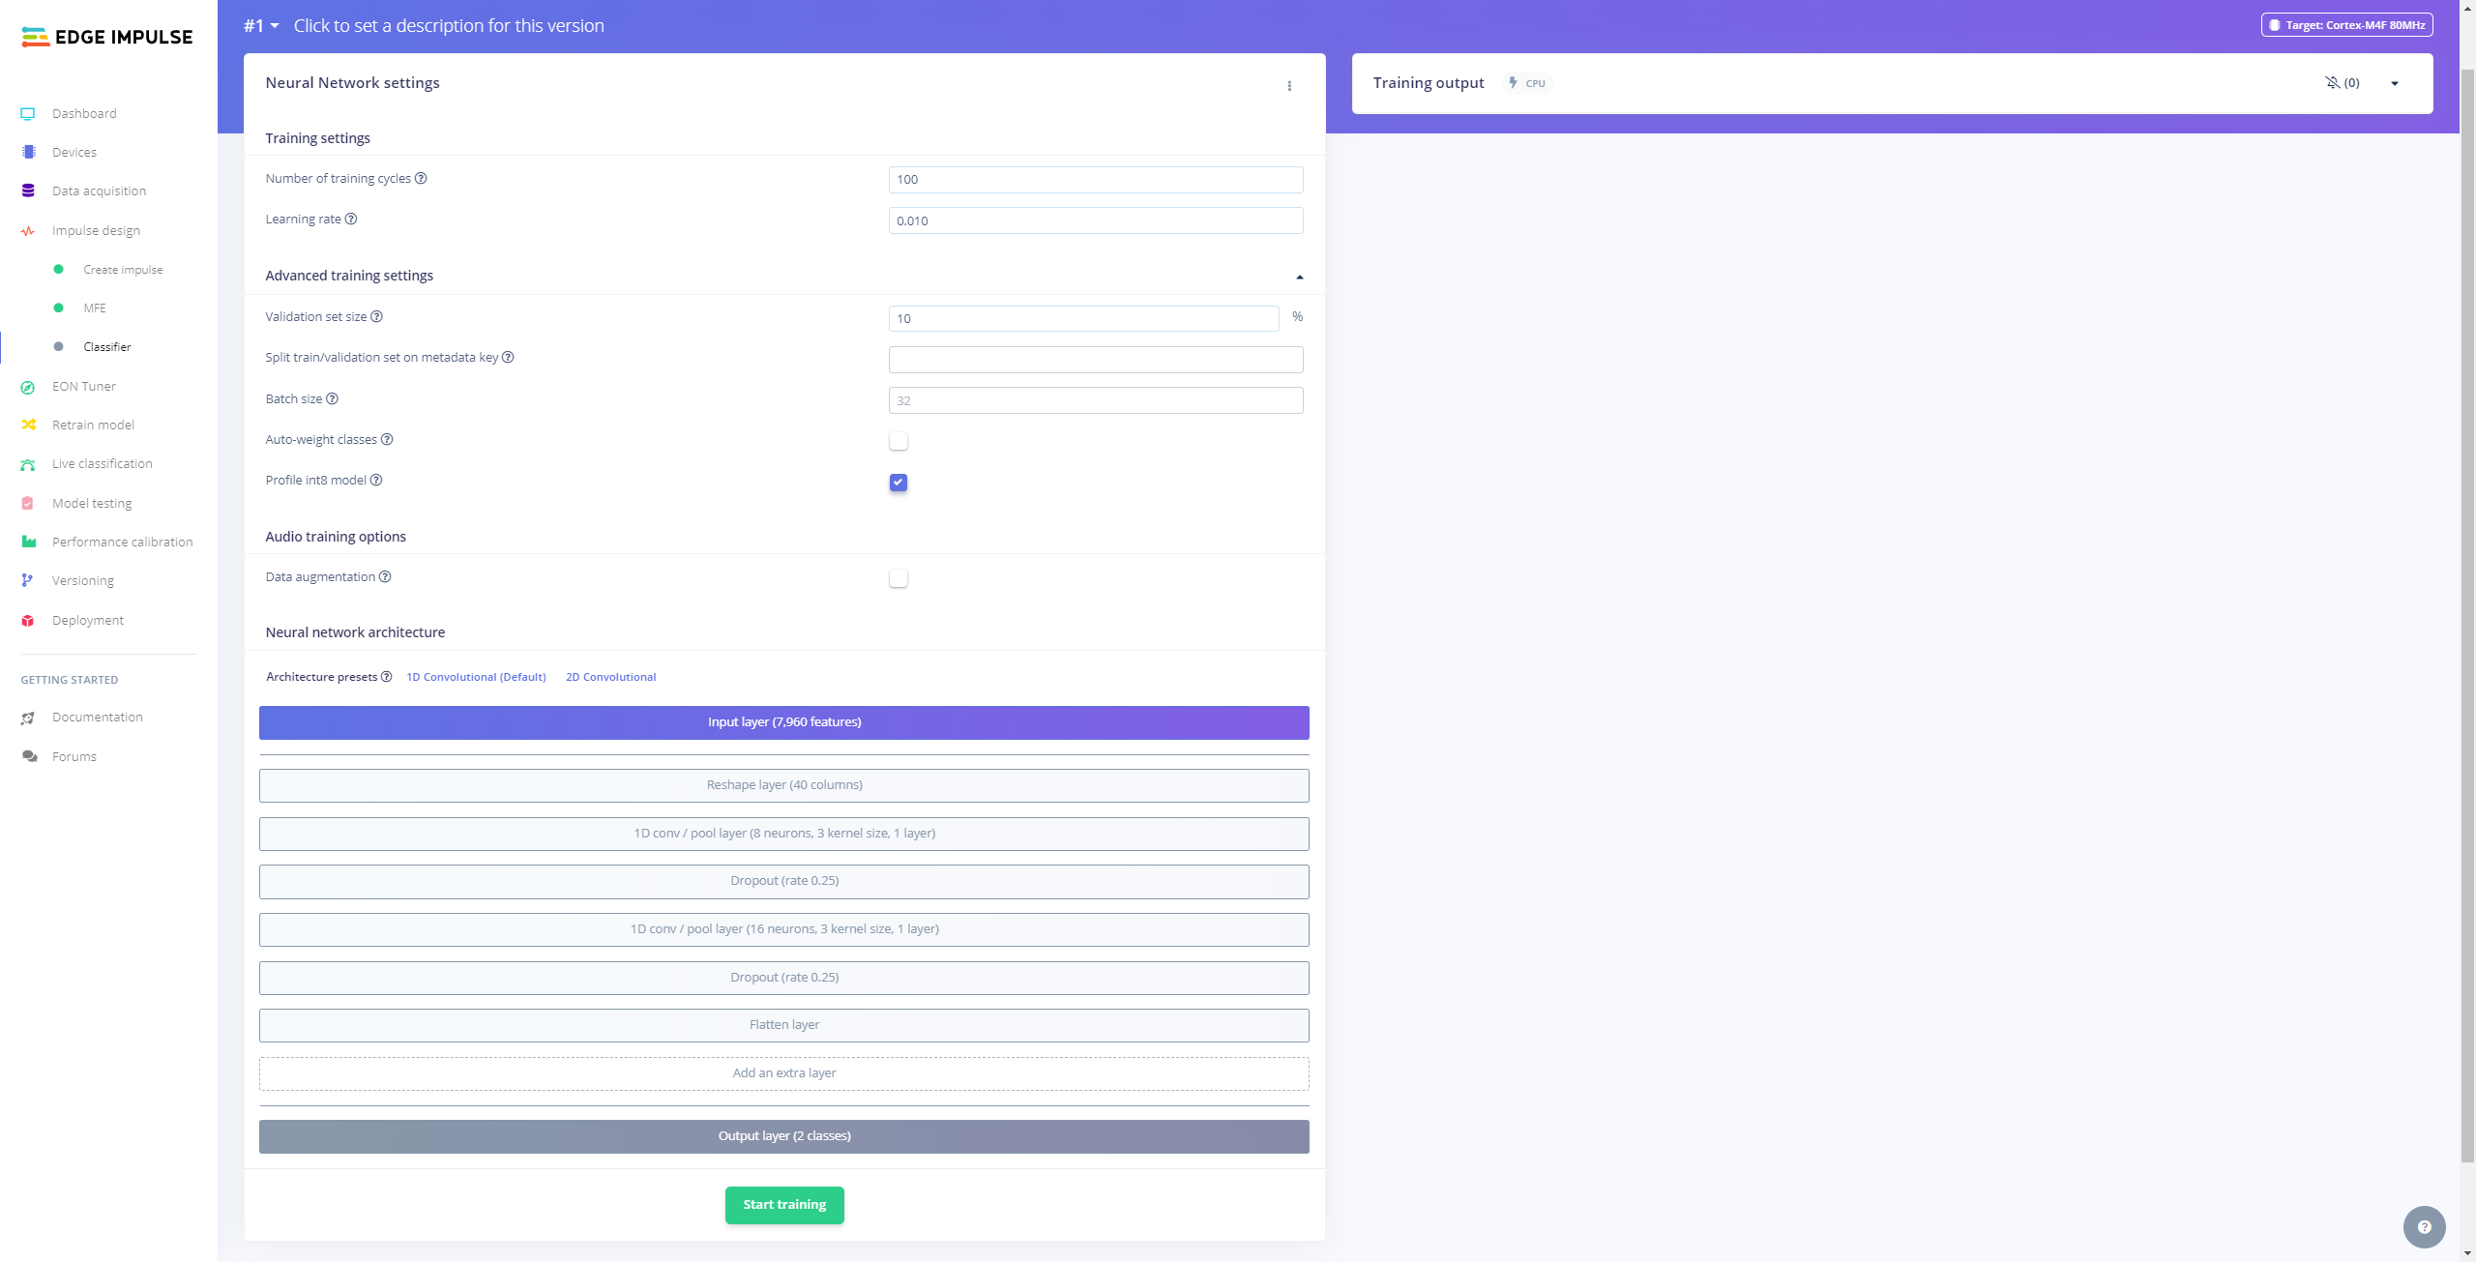The height and width of the screenshot is (1262, 2476).
Task: Edit the Flatten layer
Action: click(784, 1025)
